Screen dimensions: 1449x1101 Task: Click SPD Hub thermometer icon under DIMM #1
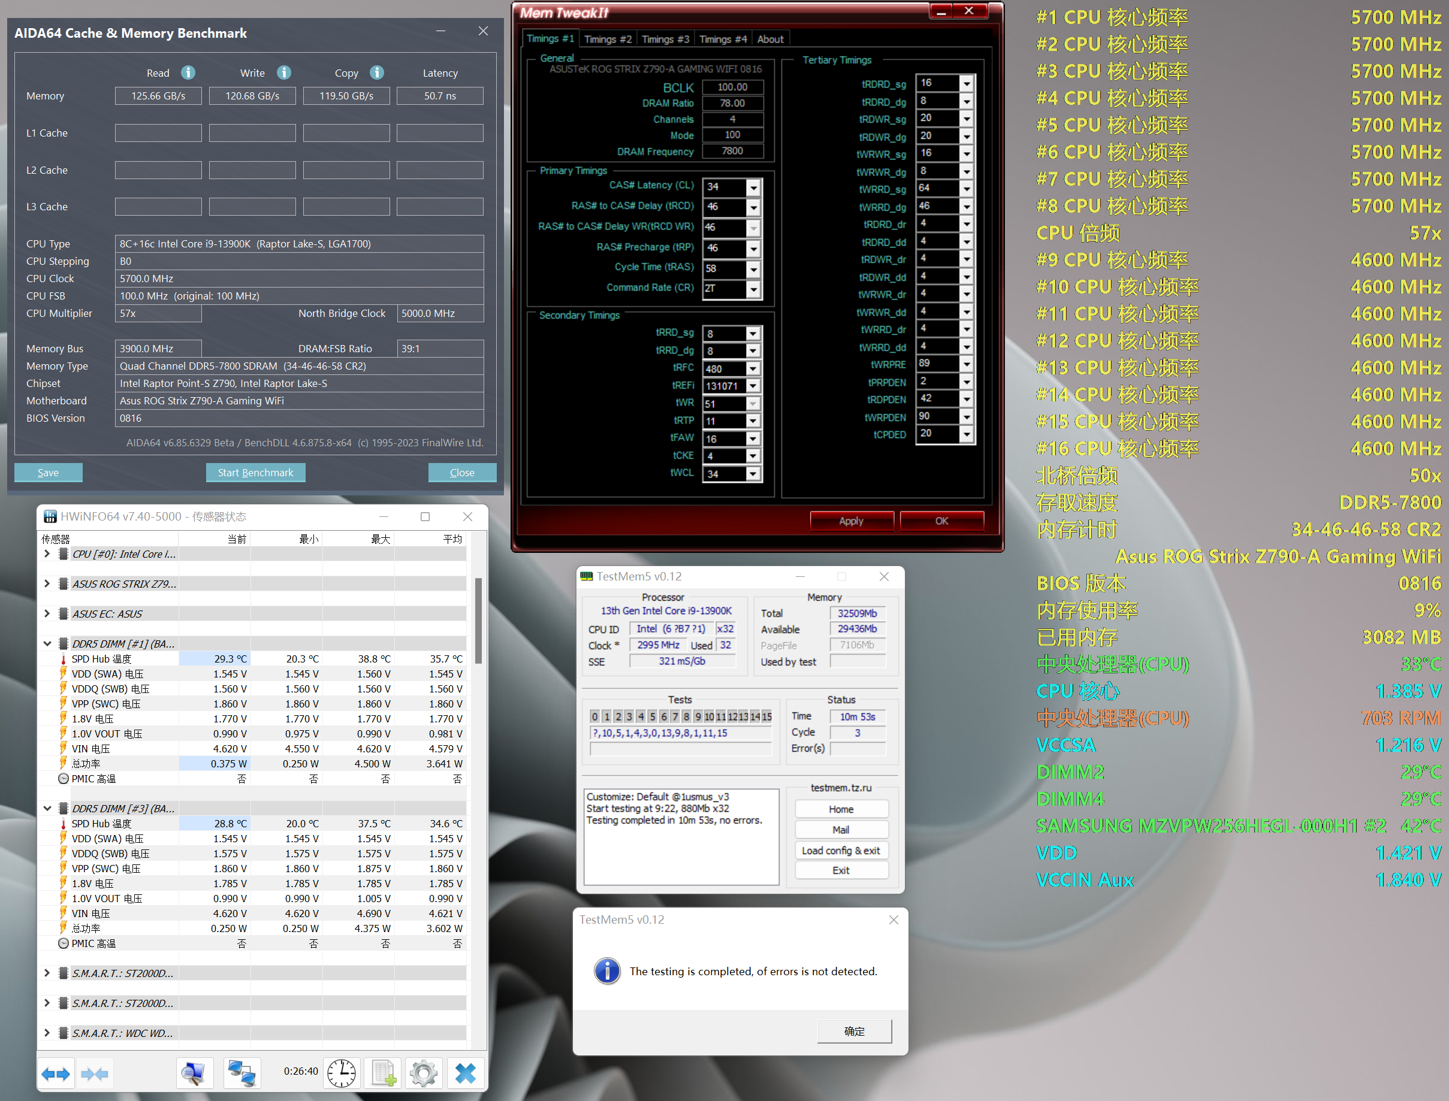point(64,659)
